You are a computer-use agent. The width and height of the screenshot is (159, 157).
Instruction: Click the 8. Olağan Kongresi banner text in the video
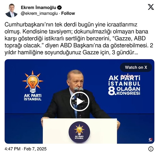[x=124, y=91]
